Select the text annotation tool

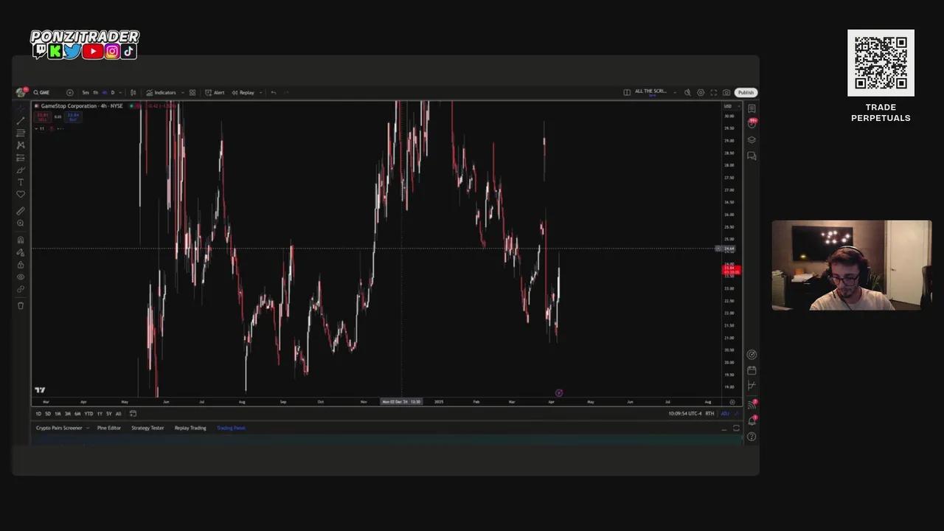pos(21,182)
